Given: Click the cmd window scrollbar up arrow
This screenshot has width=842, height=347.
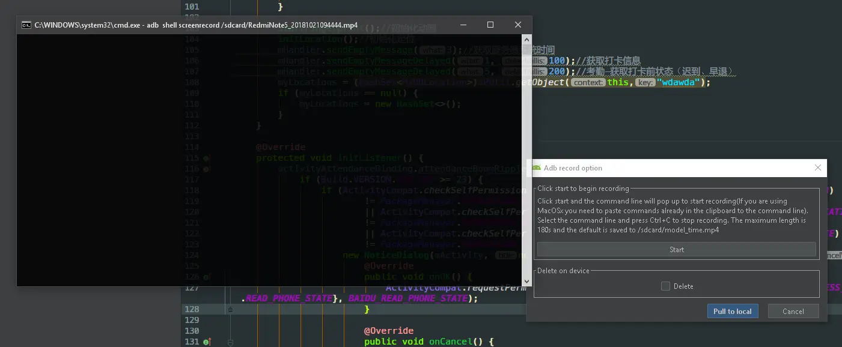Looking at the screenshot, I should pyautogui.click(x=526, y=39).
